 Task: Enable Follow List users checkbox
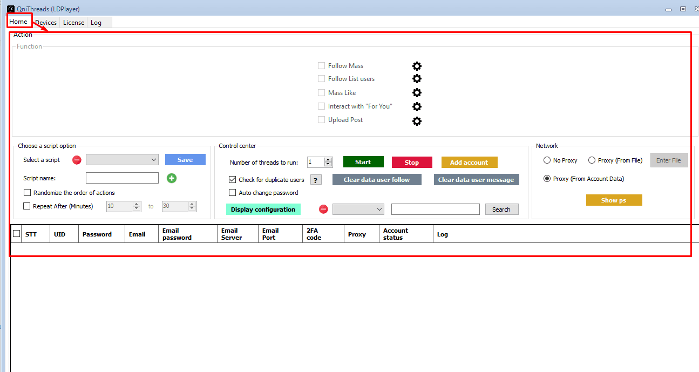click(x=321, y=79)
